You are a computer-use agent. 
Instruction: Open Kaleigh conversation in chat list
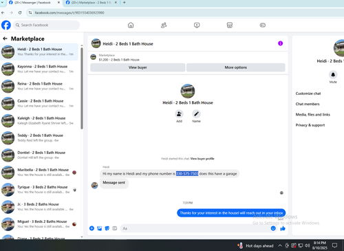click(39, 120)
